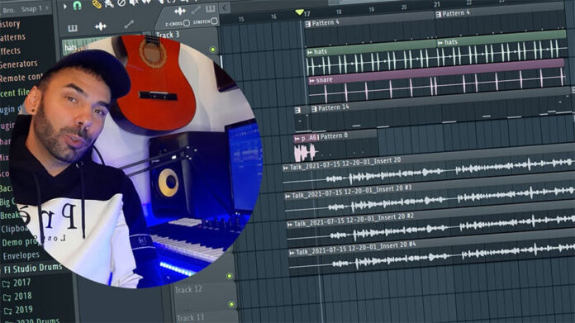The width and height of the screenshot is (575, 323).
Task: Open menu icon of Talk Insert 20 #4
Action: click(x=292, y=253)
